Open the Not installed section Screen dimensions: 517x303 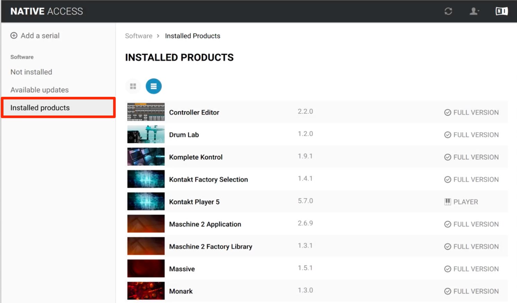[31, 72]
